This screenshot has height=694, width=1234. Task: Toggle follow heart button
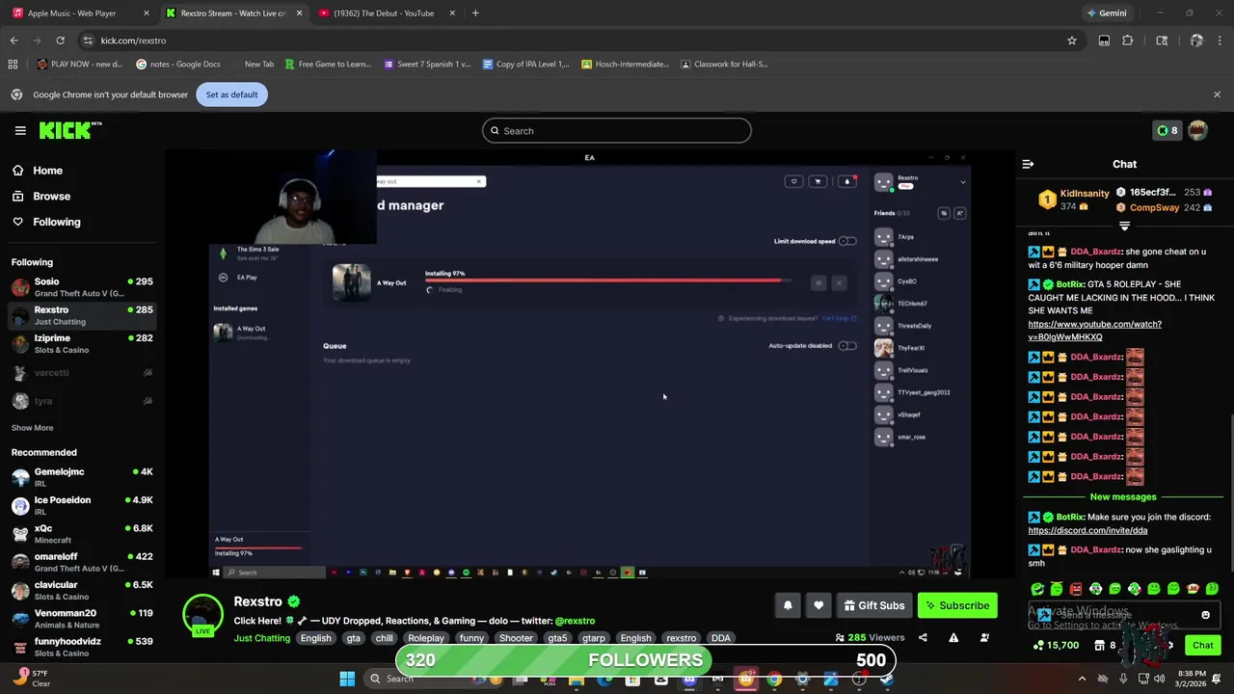[818, 605]
